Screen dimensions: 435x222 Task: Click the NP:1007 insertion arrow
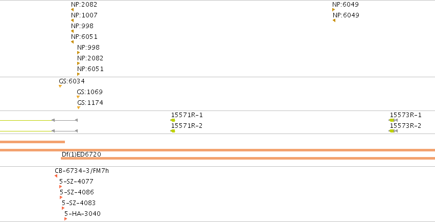pyautogui.click(x=72, y=20)
